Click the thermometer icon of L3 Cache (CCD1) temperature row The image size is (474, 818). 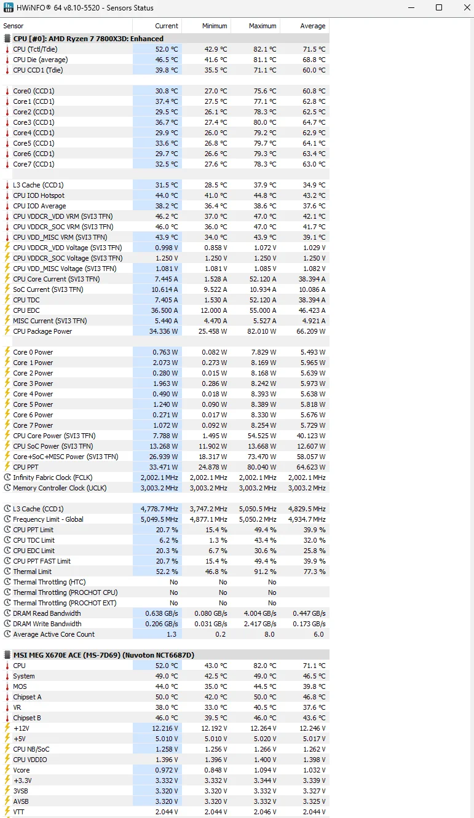7,185
